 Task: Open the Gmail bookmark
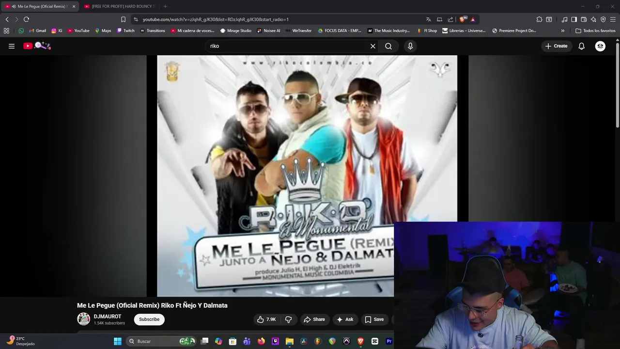coord(37,31)
